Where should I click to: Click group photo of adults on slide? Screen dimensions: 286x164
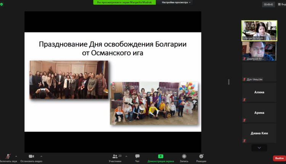pos(69,80)
